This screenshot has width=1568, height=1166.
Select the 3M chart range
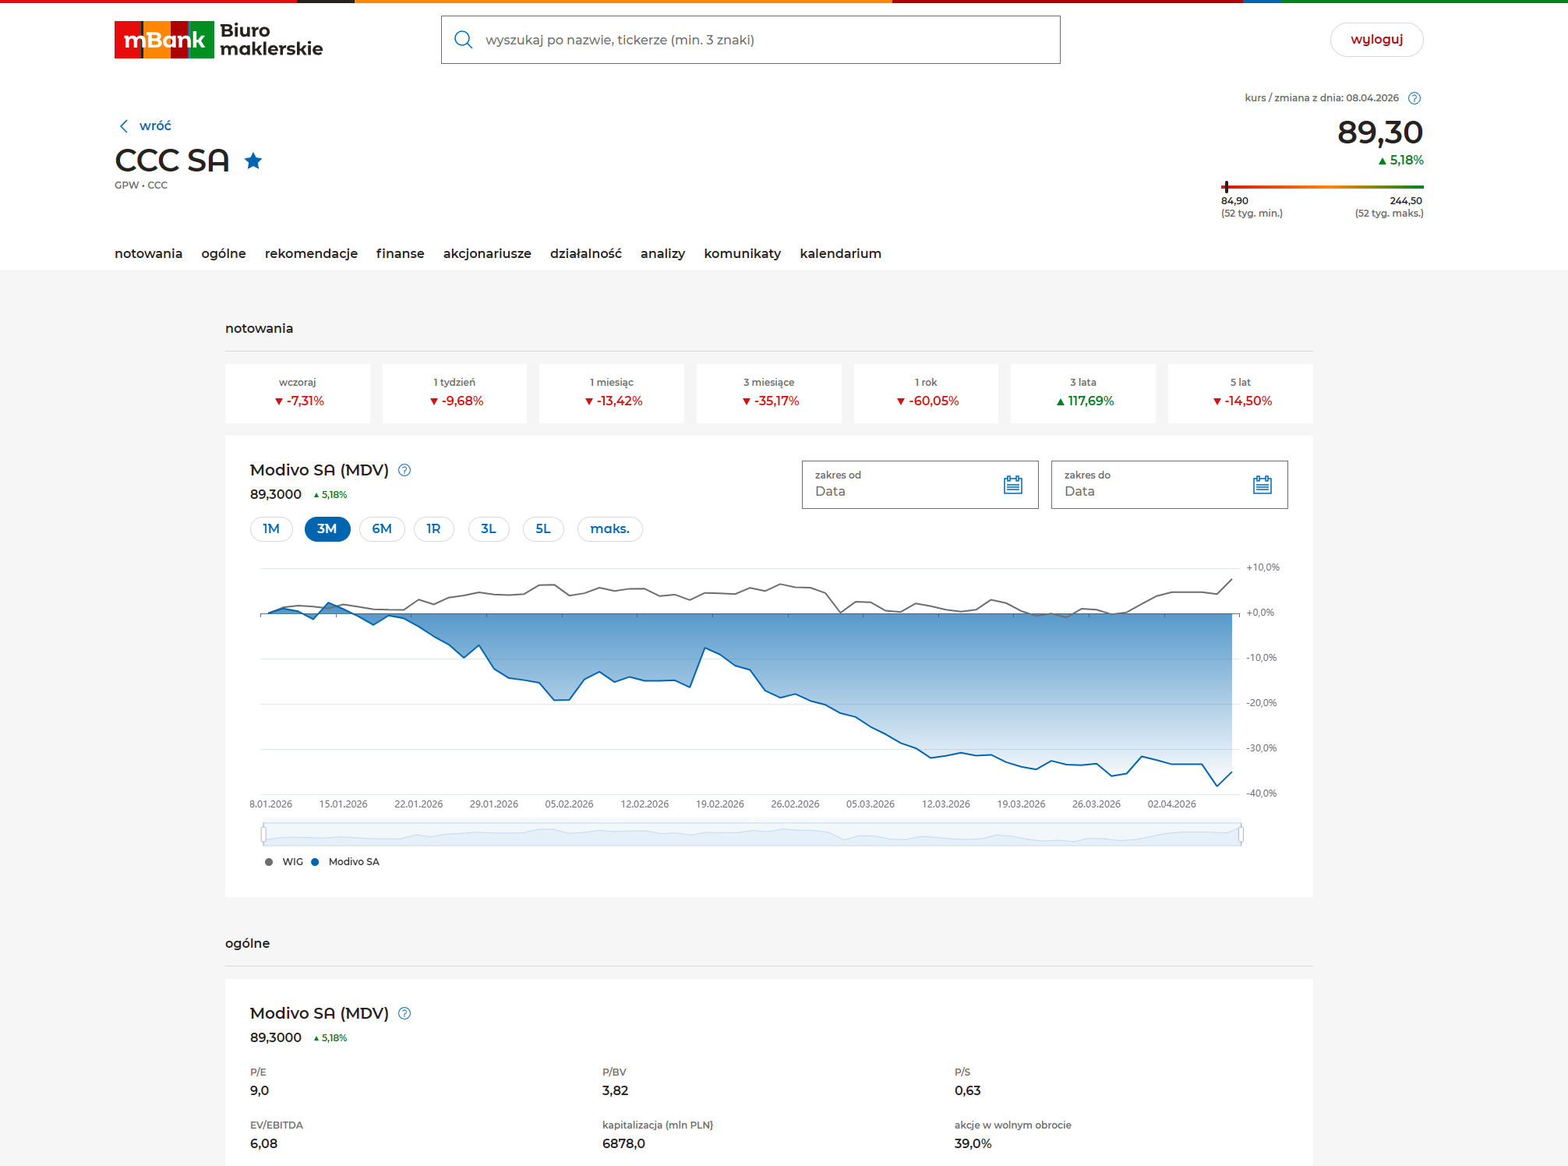(327, 529)
